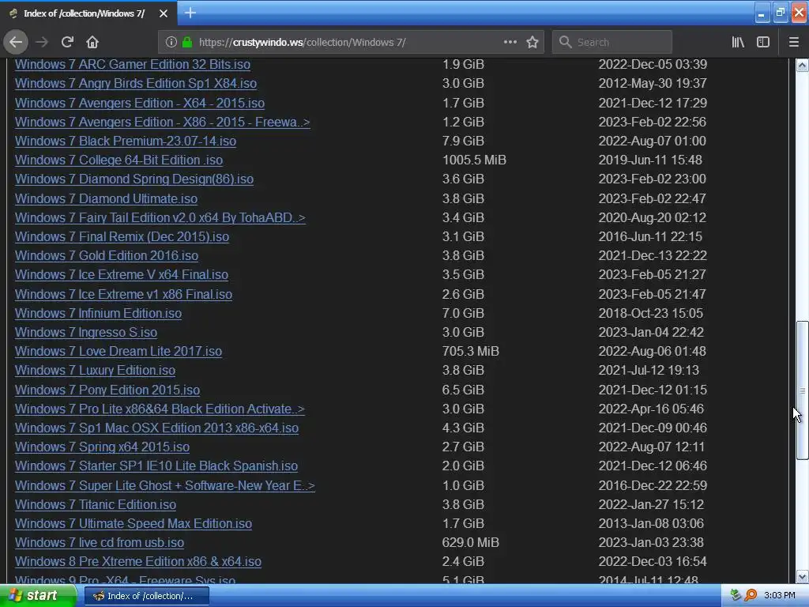The height and width of the screenshot is (607, 809).
Task: Bookmark this page with the star icon
Action: click(x=532, y=43)
